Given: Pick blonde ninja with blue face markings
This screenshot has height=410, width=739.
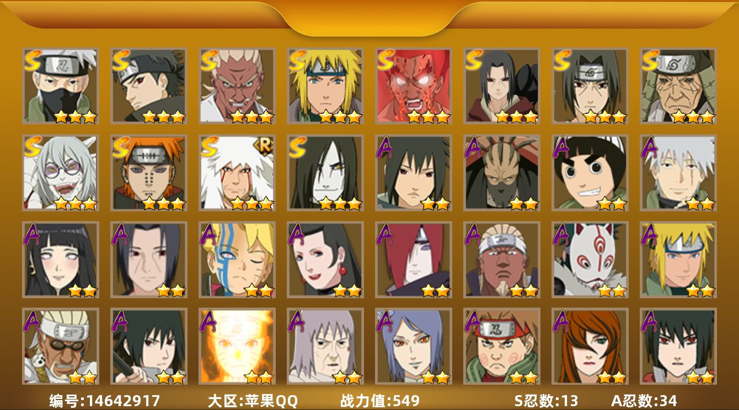Looking at the screenshot, I should pyautogui.click(x=237, y=260).
